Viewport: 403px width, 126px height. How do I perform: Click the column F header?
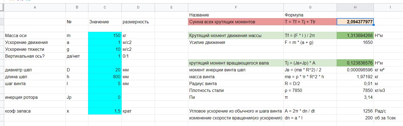[x=236, y=8]
